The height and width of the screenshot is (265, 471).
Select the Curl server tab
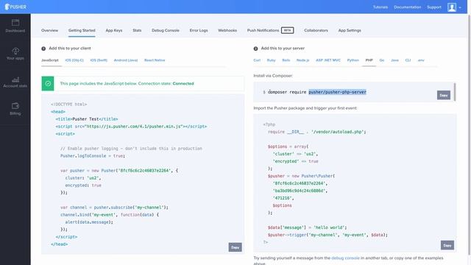click(x=257, y=60)
